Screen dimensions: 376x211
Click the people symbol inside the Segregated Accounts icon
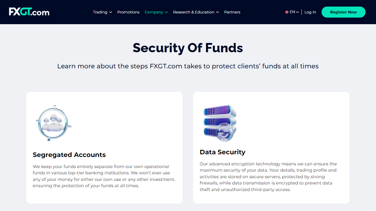[53, 122]
